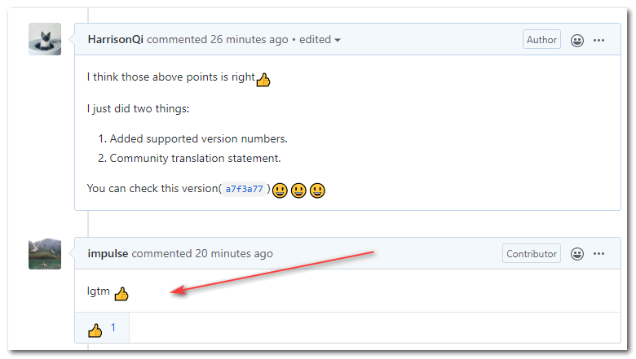
Task: Click the Author badge
Action: tap(541, 39)
